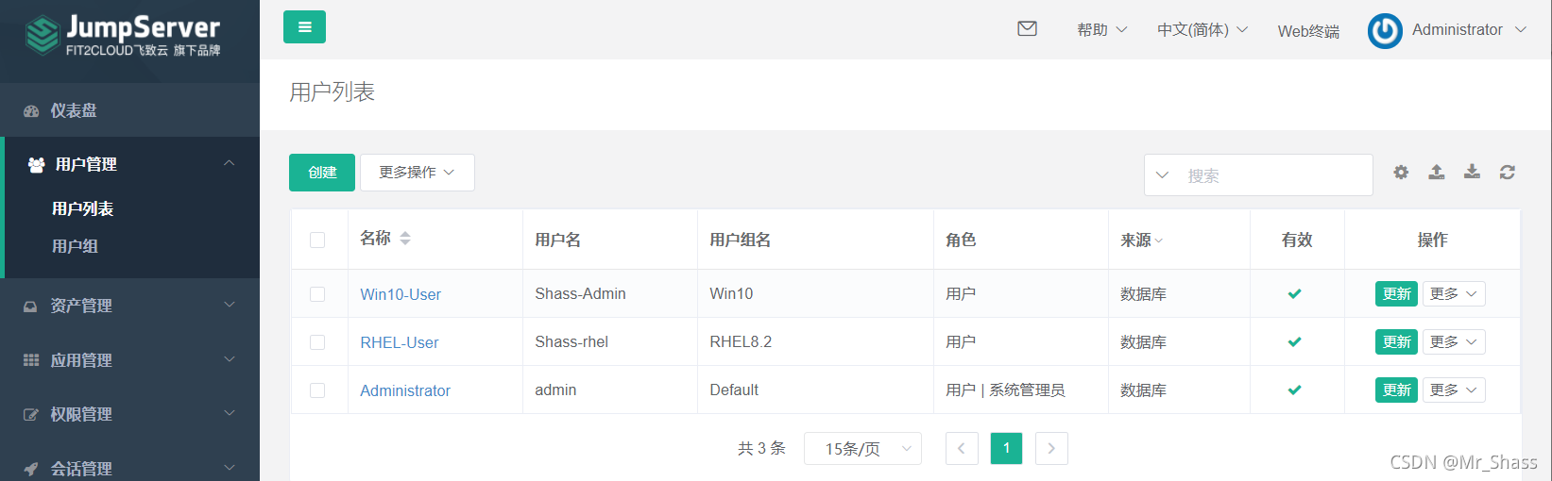Open the mail messages icon
Screen dimensions: 1552x481
1027,29
